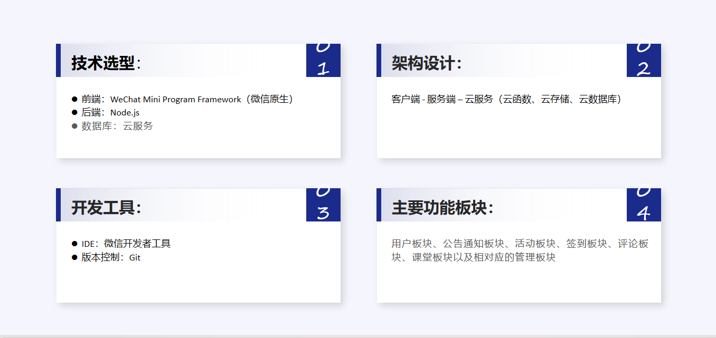Click the number badge 03 on 开发工具 card
The height and width of the screenshot is (338, 716).
323,205
